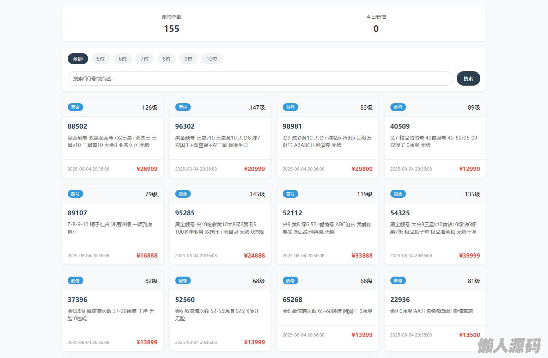
Task: Filter the list by 10位
Action: tap(212, 59)
